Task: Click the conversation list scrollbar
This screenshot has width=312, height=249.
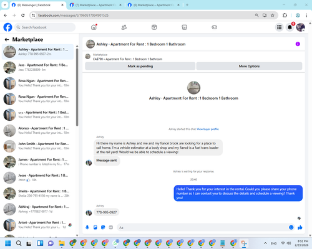Action: pyautogui.click(x=77, y=87)
